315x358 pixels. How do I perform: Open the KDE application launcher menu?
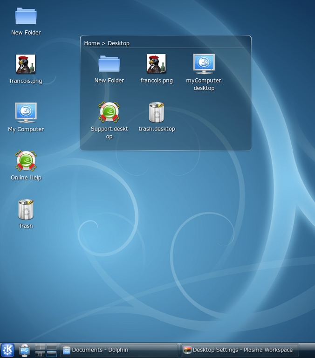(x=7, y=350)
